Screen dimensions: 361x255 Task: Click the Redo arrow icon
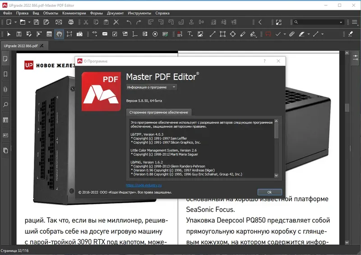[x=139, y=22]
